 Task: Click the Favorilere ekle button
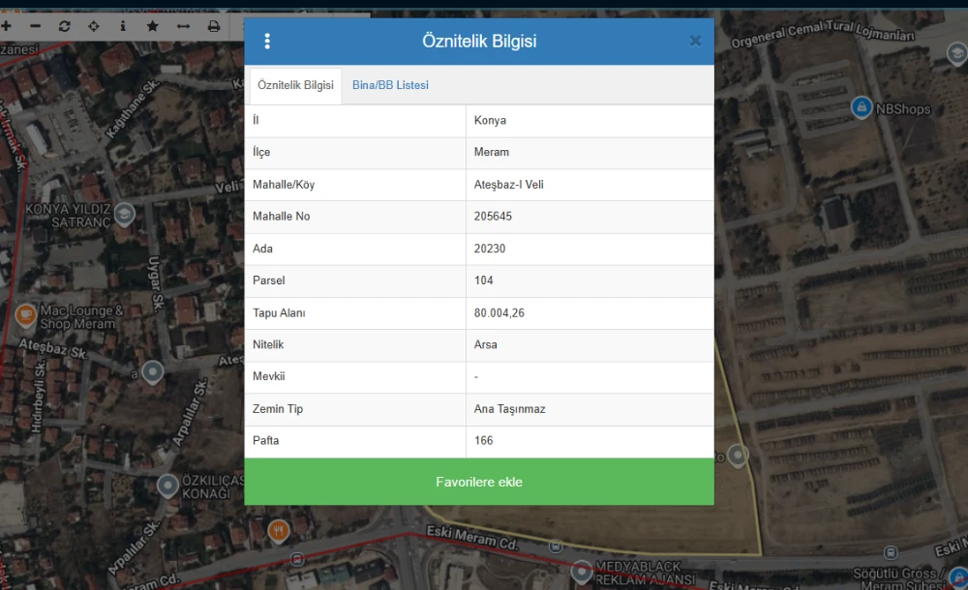479,482
